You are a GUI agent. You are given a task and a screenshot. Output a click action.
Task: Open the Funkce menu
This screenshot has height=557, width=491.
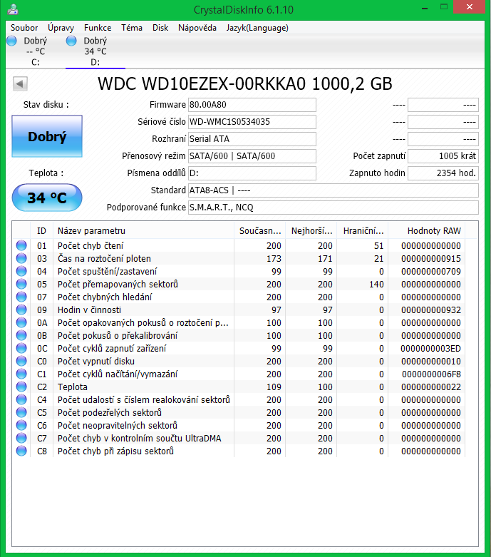click(x=98, y=28)
